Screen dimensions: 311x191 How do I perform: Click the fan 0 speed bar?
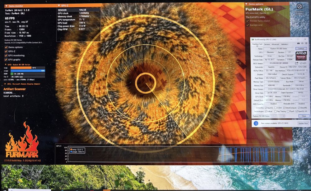(28, 77)
